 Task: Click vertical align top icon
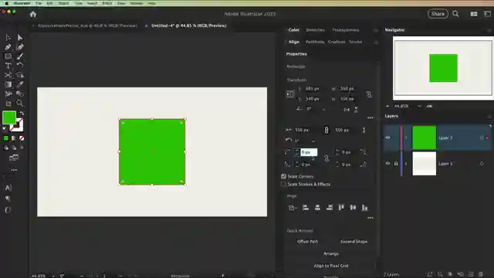(x=341, y=208)
